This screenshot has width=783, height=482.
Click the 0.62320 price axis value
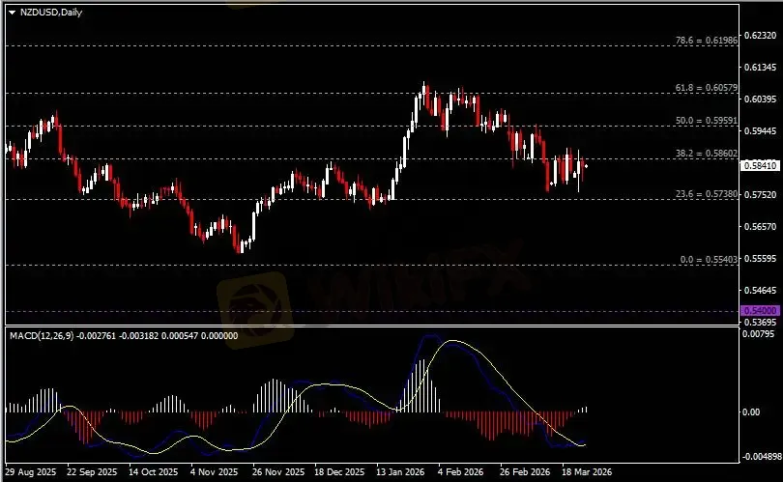click(x=761, y=36)
